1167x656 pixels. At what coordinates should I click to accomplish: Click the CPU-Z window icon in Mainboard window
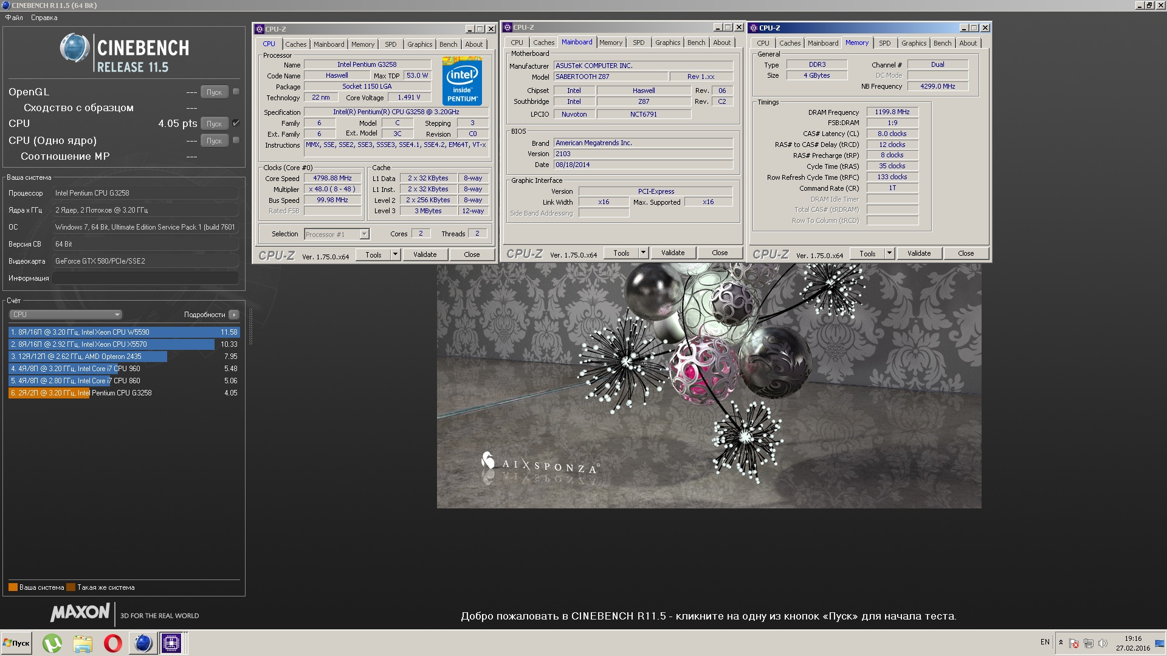click(508, 27)
